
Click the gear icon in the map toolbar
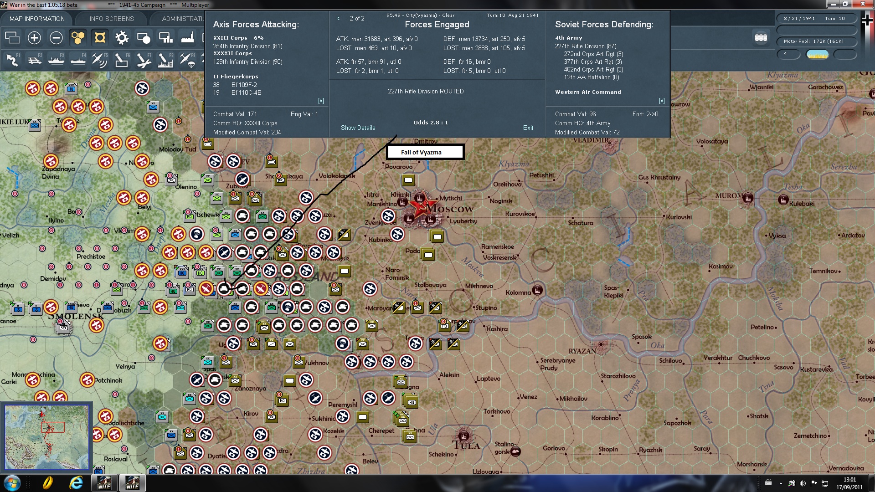click(x=122, y=38)
